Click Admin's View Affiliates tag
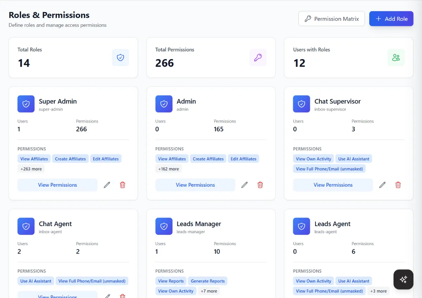The image size is (422, 298). coord(172,159)
